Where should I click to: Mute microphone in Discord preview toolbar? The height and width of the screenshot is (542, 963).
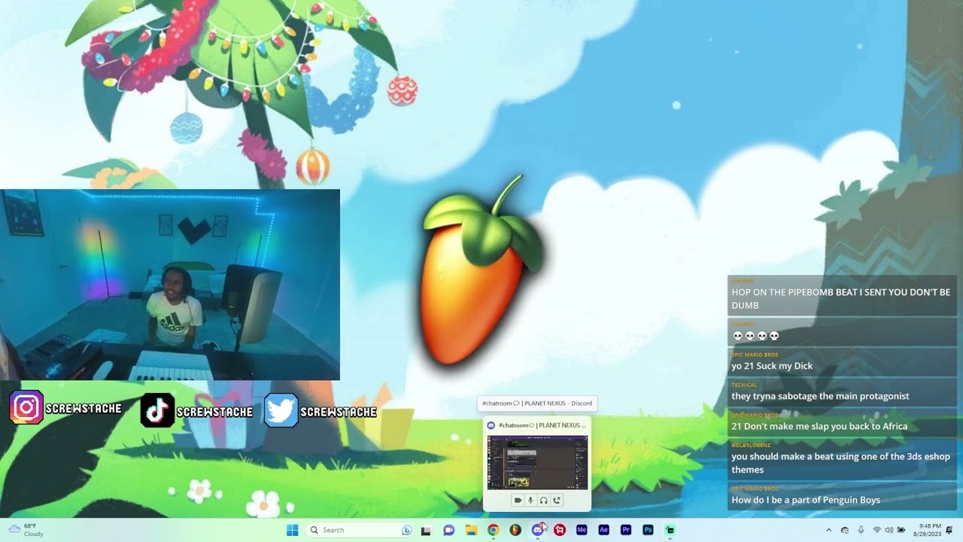point(530,500)
